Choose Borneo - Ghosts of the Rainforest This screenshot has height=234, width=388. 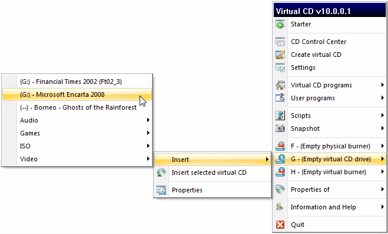(77, 107)
